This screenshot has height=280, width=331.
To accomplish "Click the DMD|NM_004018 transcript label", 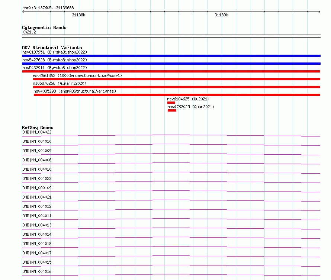I will coord(37,244).
